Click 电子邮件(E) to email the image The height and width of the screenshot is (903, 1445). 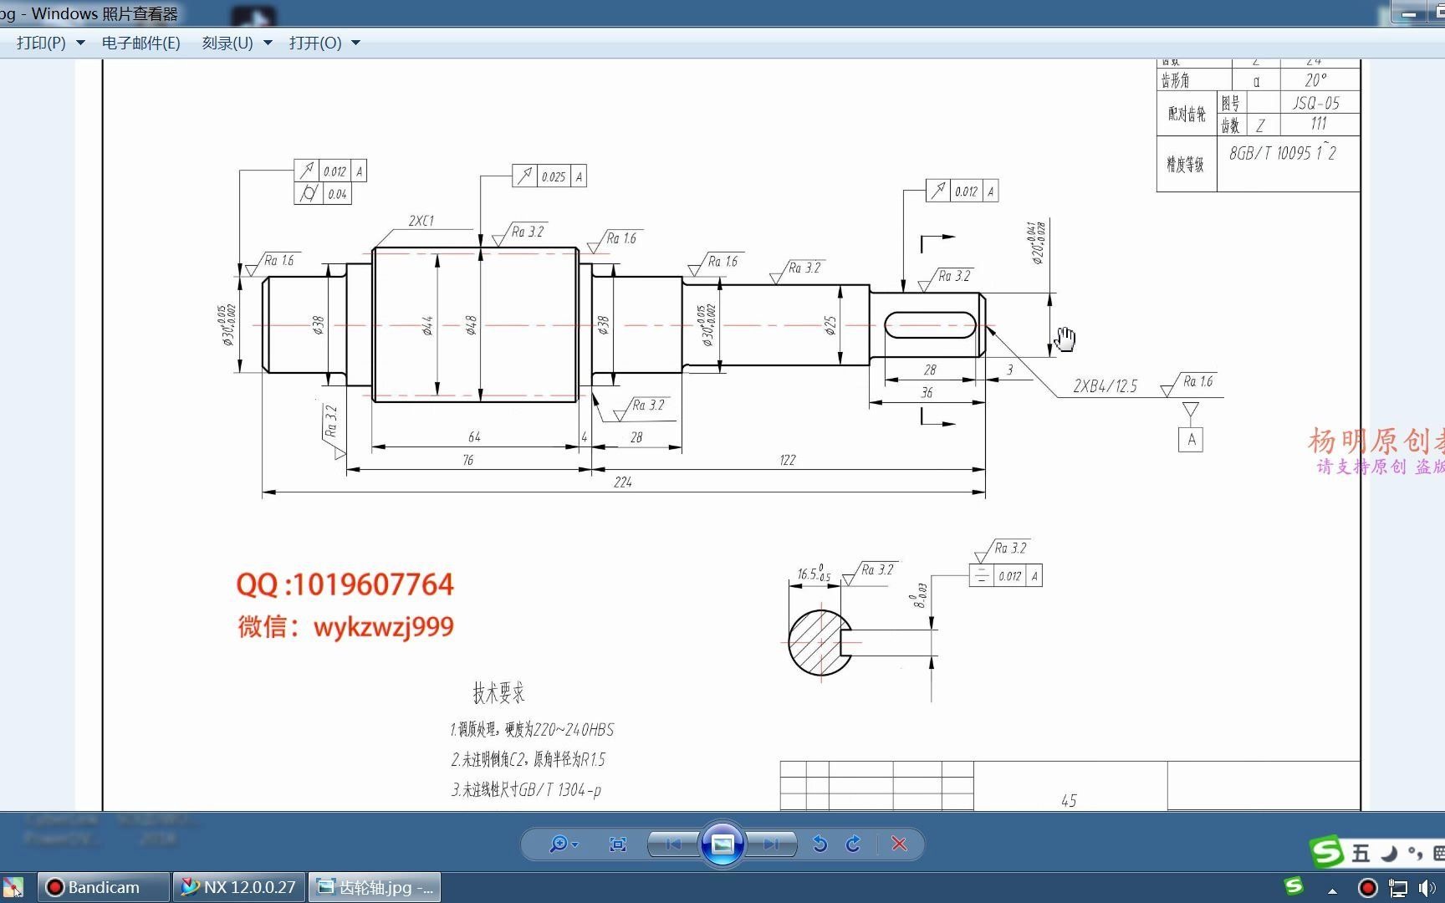140,43
